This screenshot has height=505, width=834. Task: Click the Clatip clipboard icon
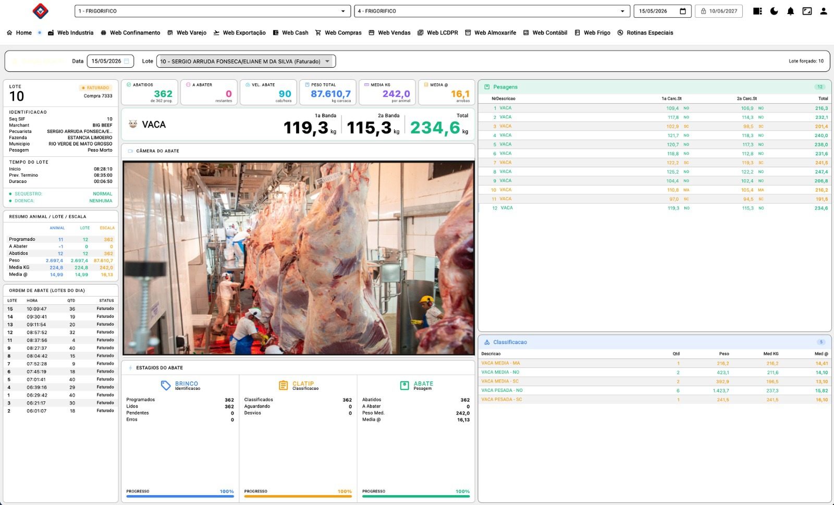coord(283,386)
